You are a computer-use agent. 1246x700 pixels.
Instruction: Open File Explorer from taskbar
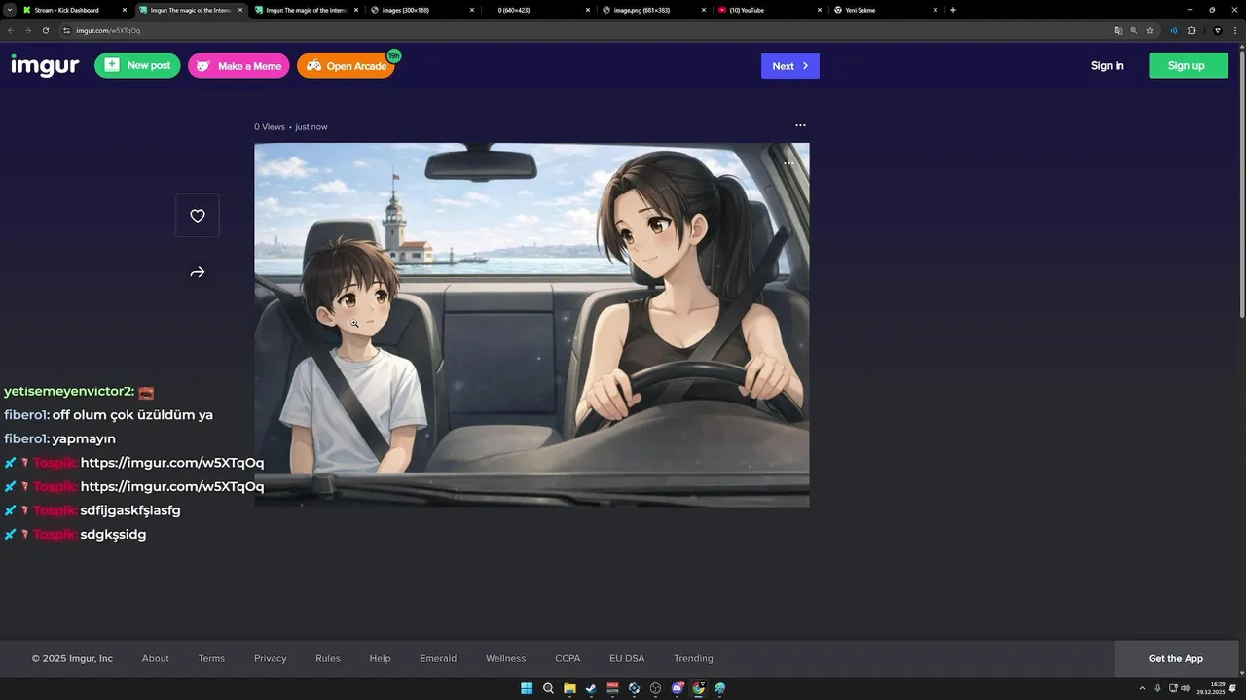(x=569, y=688)
